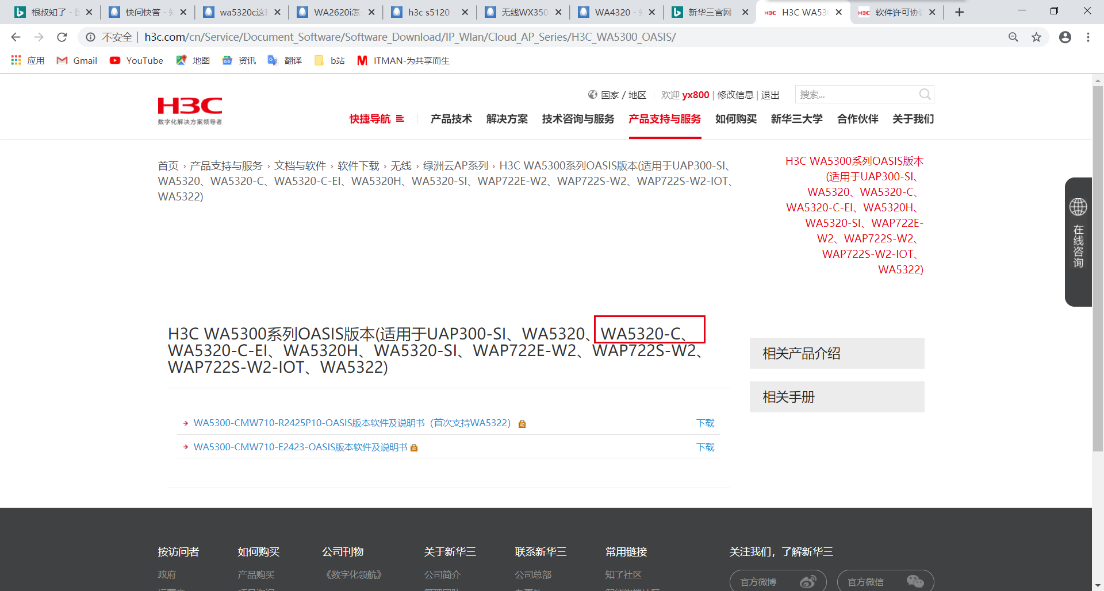The height and width of the screenshot is (591, 1104).
Task: Go to 文档与软件 in the breadcrumb
Action: coord(300,166)
